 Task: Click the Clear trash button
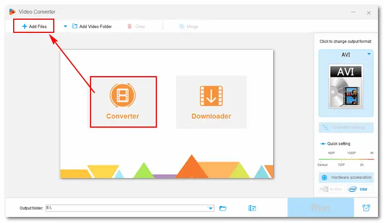137,26
